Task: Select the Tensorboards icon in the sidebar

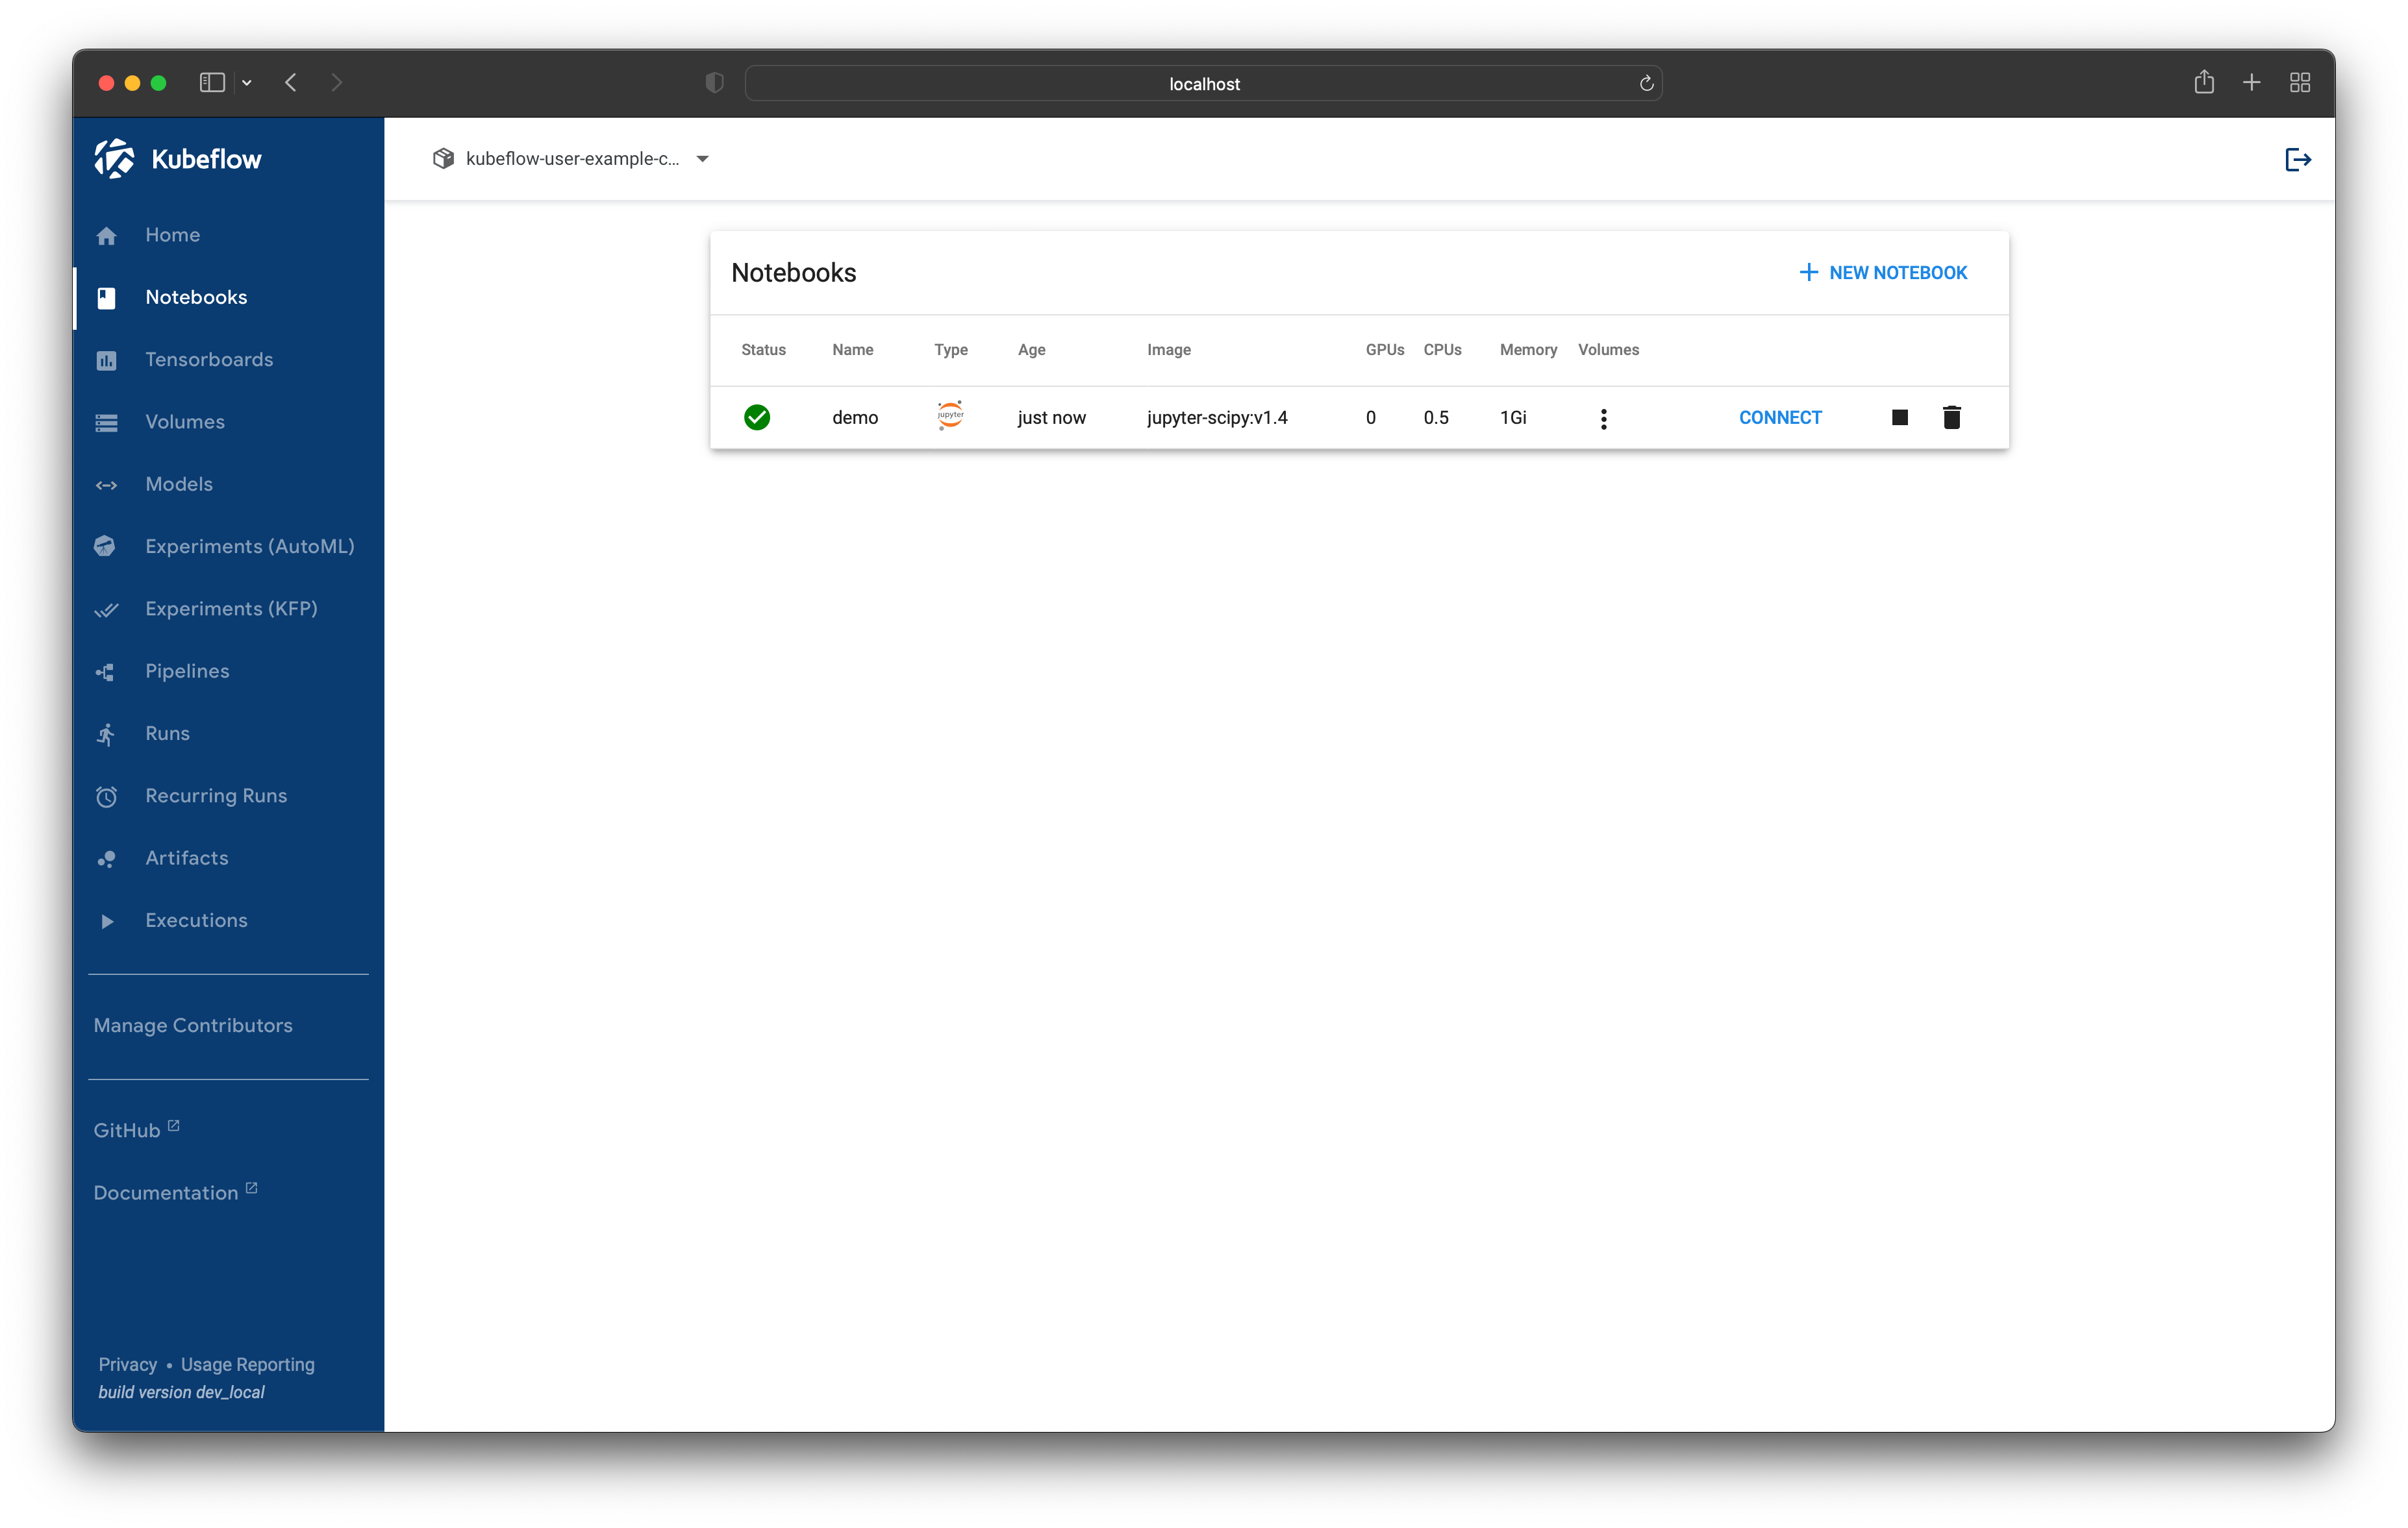Action: click(x=107, y=360)
